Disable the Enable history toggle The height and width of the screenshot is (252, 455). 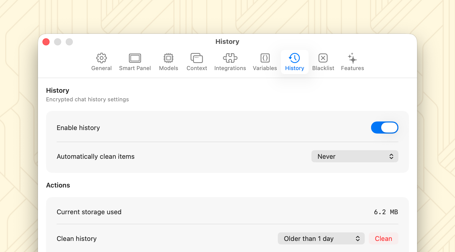[x=384, y=128]
